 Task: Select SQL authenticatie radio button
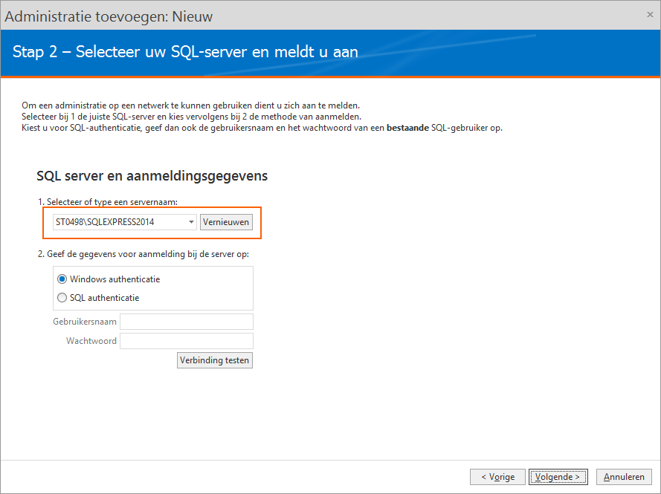(62, 298)
